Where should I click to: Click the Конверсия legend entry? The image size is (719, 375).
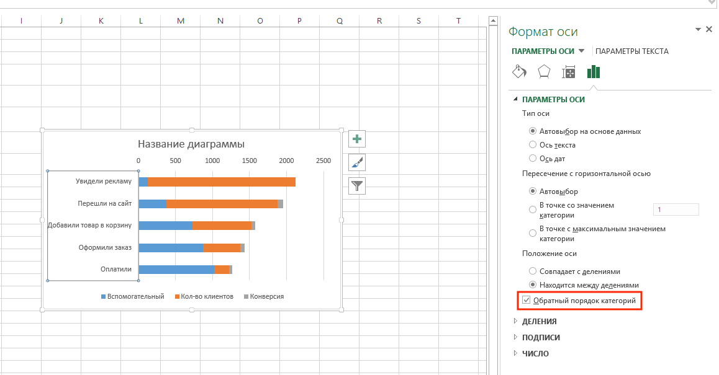(x=264, y=296)
